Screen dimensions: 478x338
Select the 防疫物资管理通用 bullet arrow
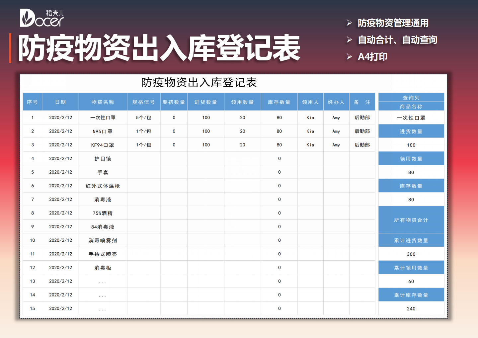click(x=349, y=23)
